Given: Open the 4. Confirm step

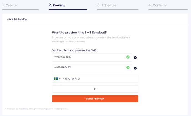Looking at the screenshot, I should click(157, 5).
